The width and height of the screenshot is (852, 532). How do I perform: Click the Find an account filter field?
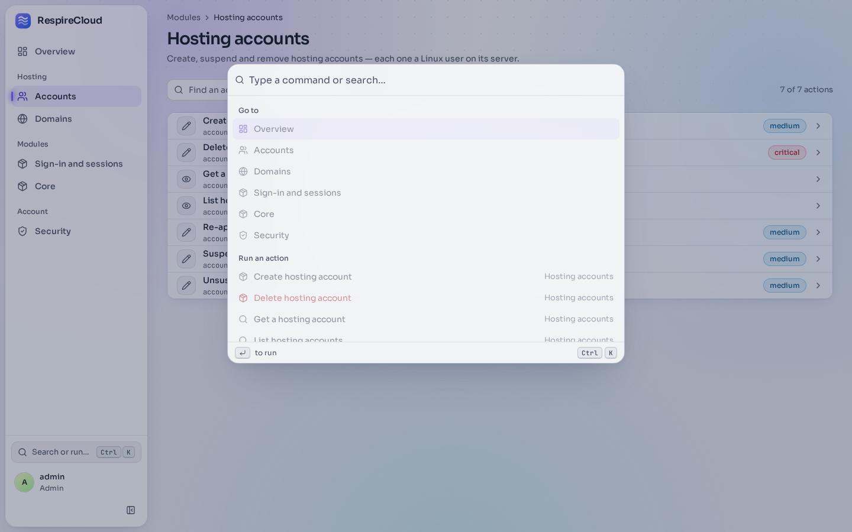(x=198, y=90)
